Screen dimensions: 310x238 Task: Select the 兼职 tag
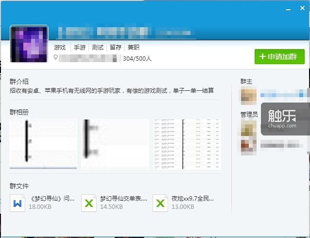tap(134, 48)
